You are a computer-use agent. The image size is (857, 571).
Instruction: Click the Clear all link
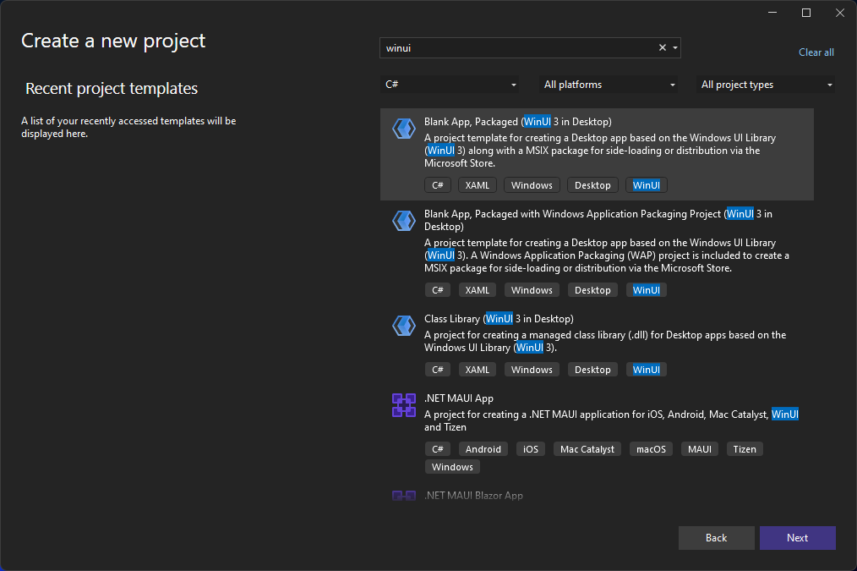point(816,52)
